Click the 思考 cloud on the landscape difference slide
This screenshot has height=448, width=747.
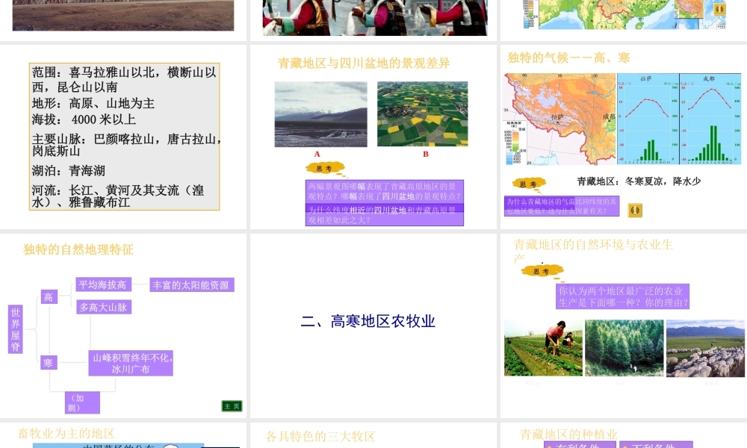coord(325,169)
